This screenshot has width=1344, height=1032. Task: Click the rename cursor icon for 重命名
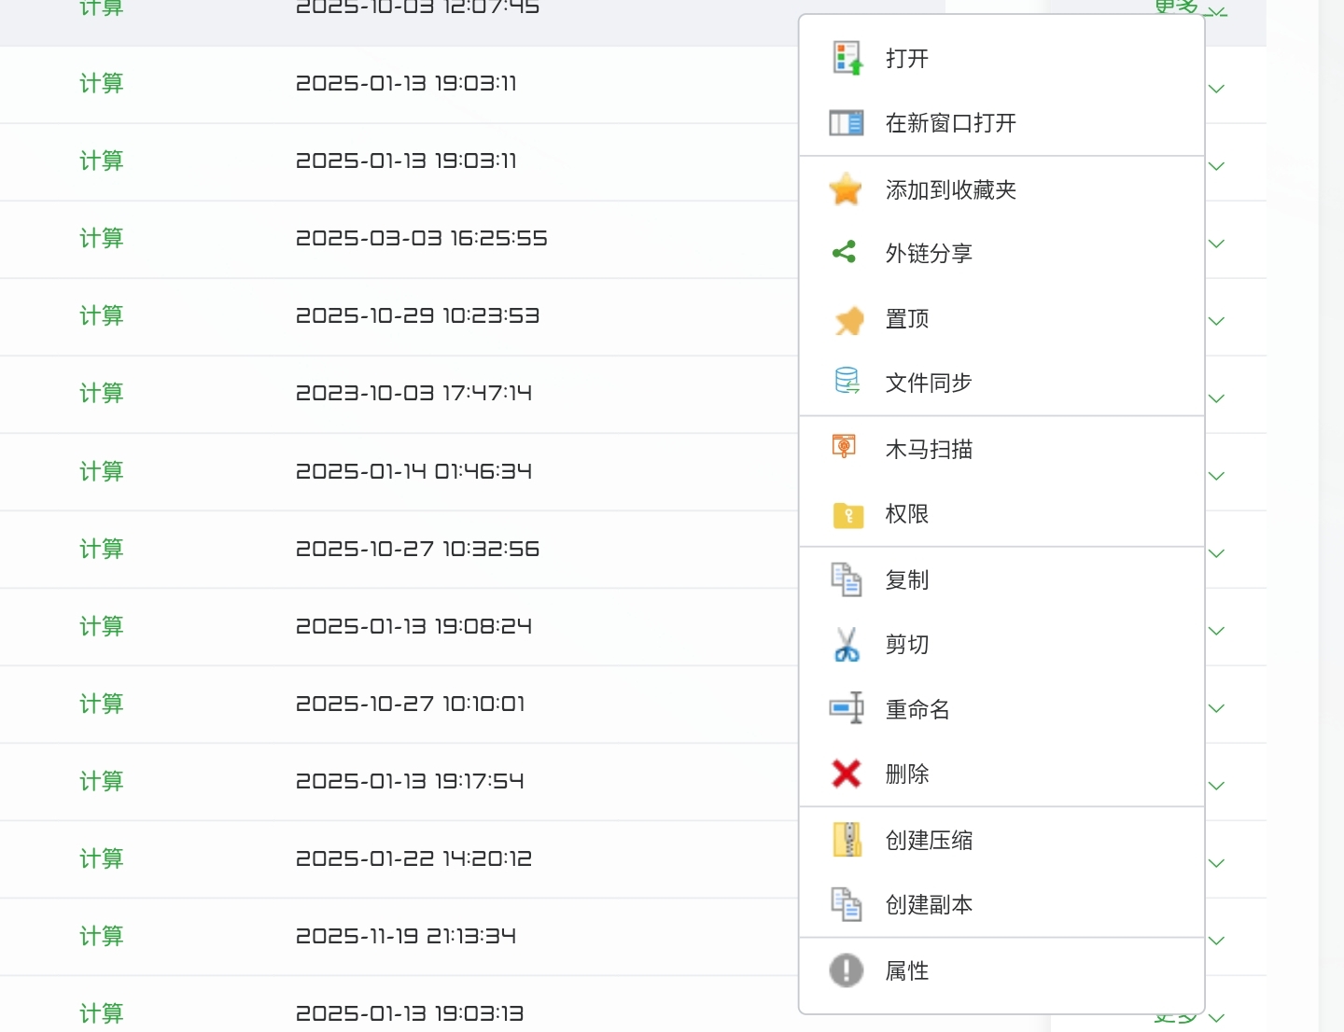[846, 708]
